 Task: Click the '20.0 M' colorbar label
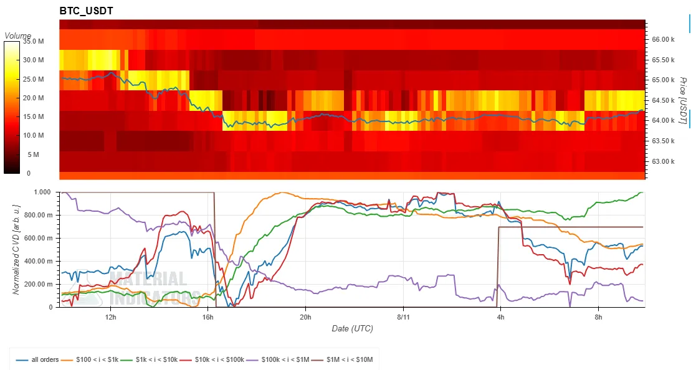pos(34,98)
